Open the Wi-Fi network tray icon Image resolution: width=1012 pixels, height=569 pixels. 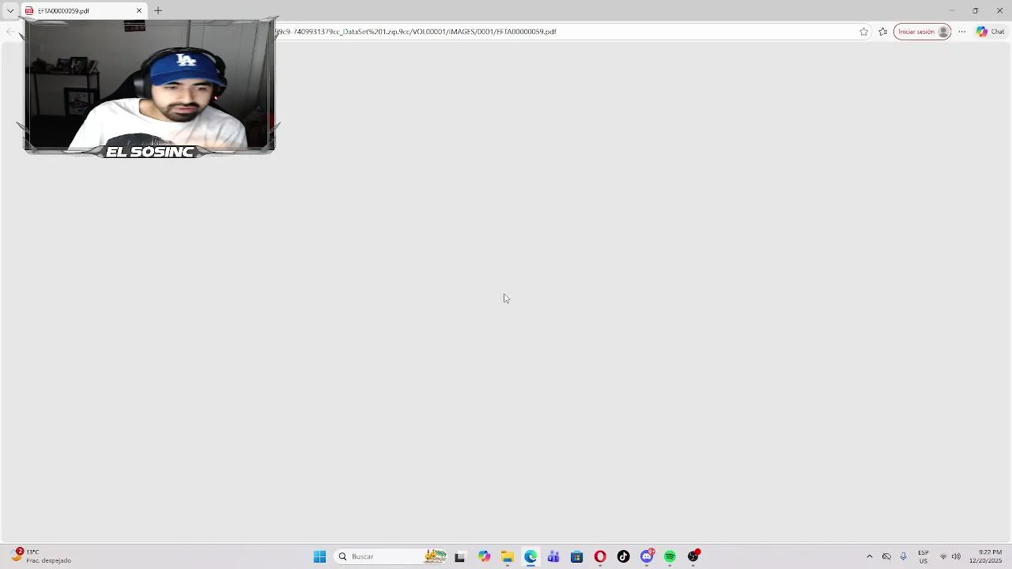tap(943, 556)
